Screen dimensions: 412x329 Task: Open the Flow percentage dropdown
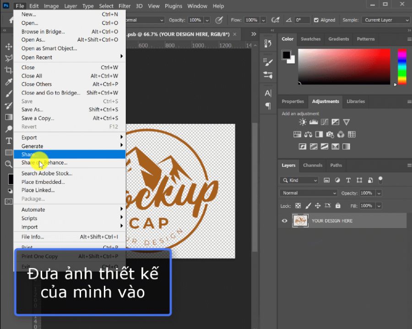263,20
